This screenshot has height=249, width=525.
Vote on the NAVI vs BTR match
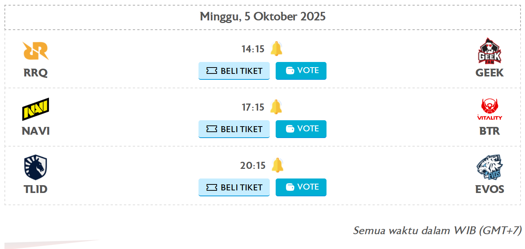coord(301,129)
